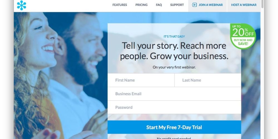This screenshot has width=278, height=139.
Task: Go to the Pricing page
Action: [x=141, y=5]
